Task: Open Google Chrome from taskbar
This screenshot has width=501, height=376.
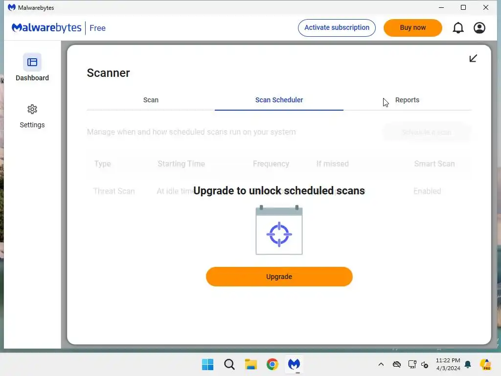Action: (x=273, y=364)
